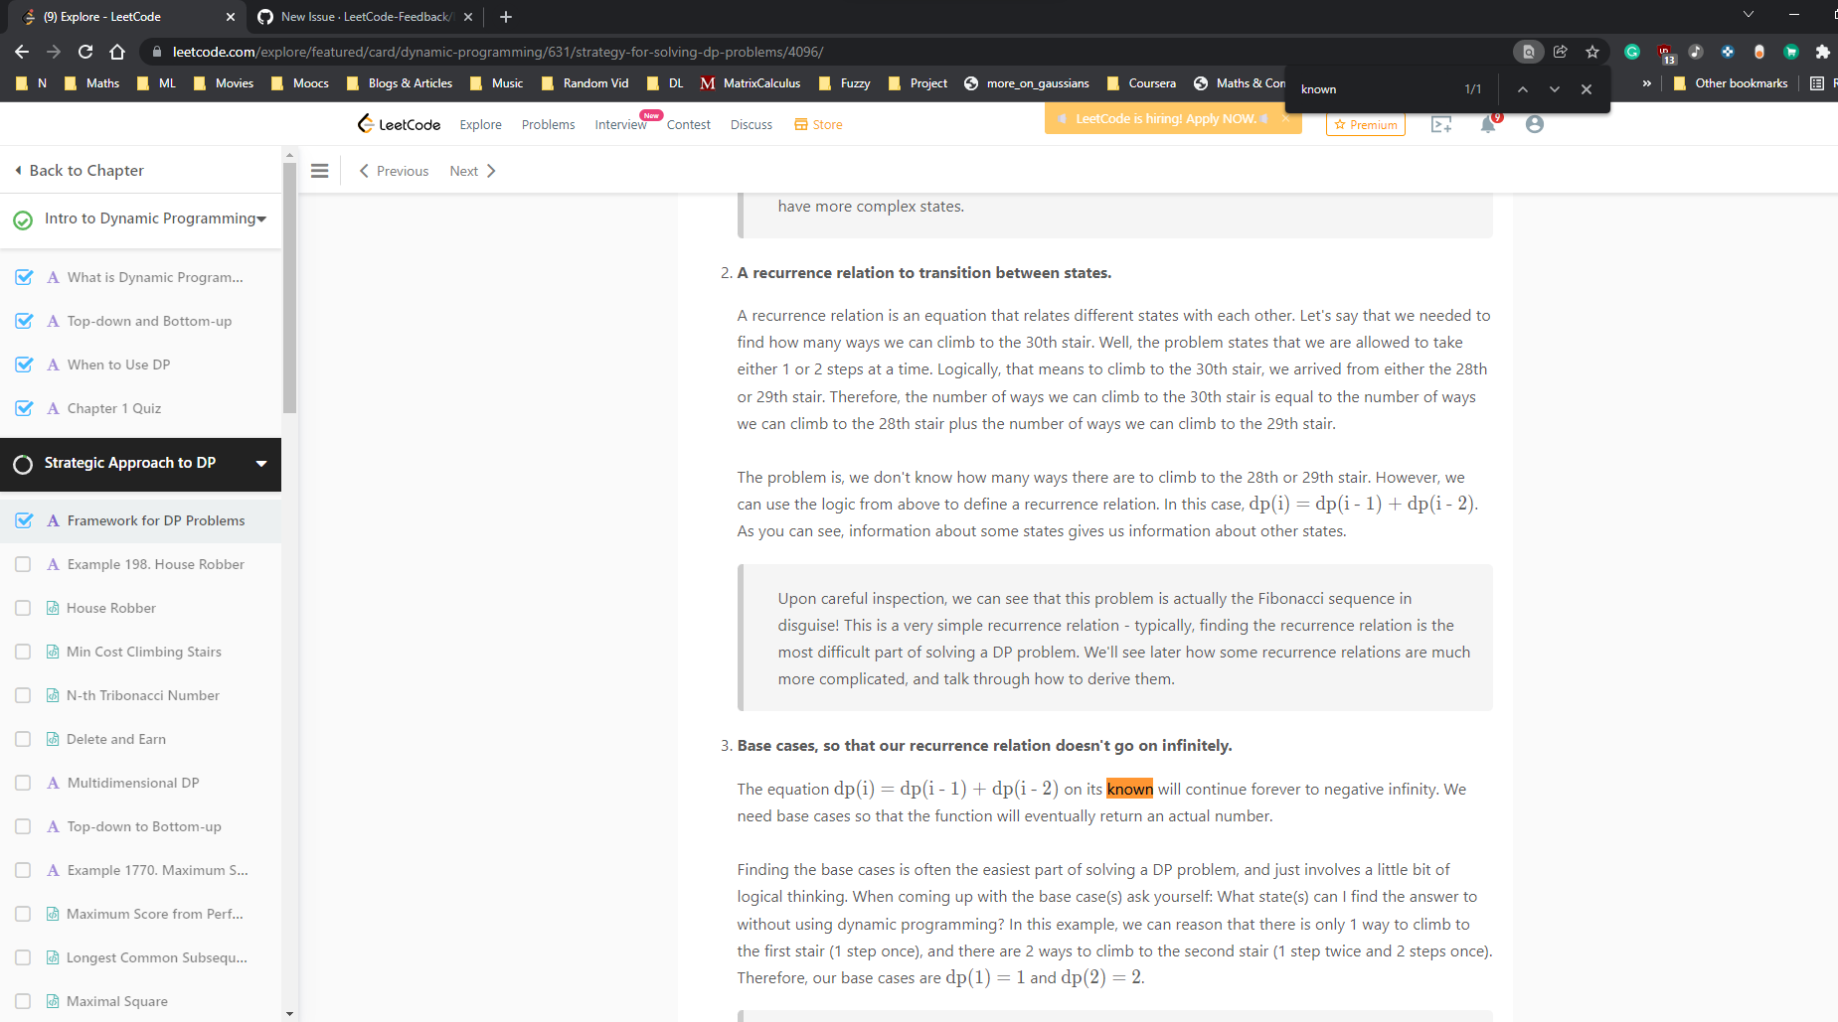Toggle checkbox for What is Dynamic Program...
This screenshot has width=1838, height=1022.
click(24, 277)
